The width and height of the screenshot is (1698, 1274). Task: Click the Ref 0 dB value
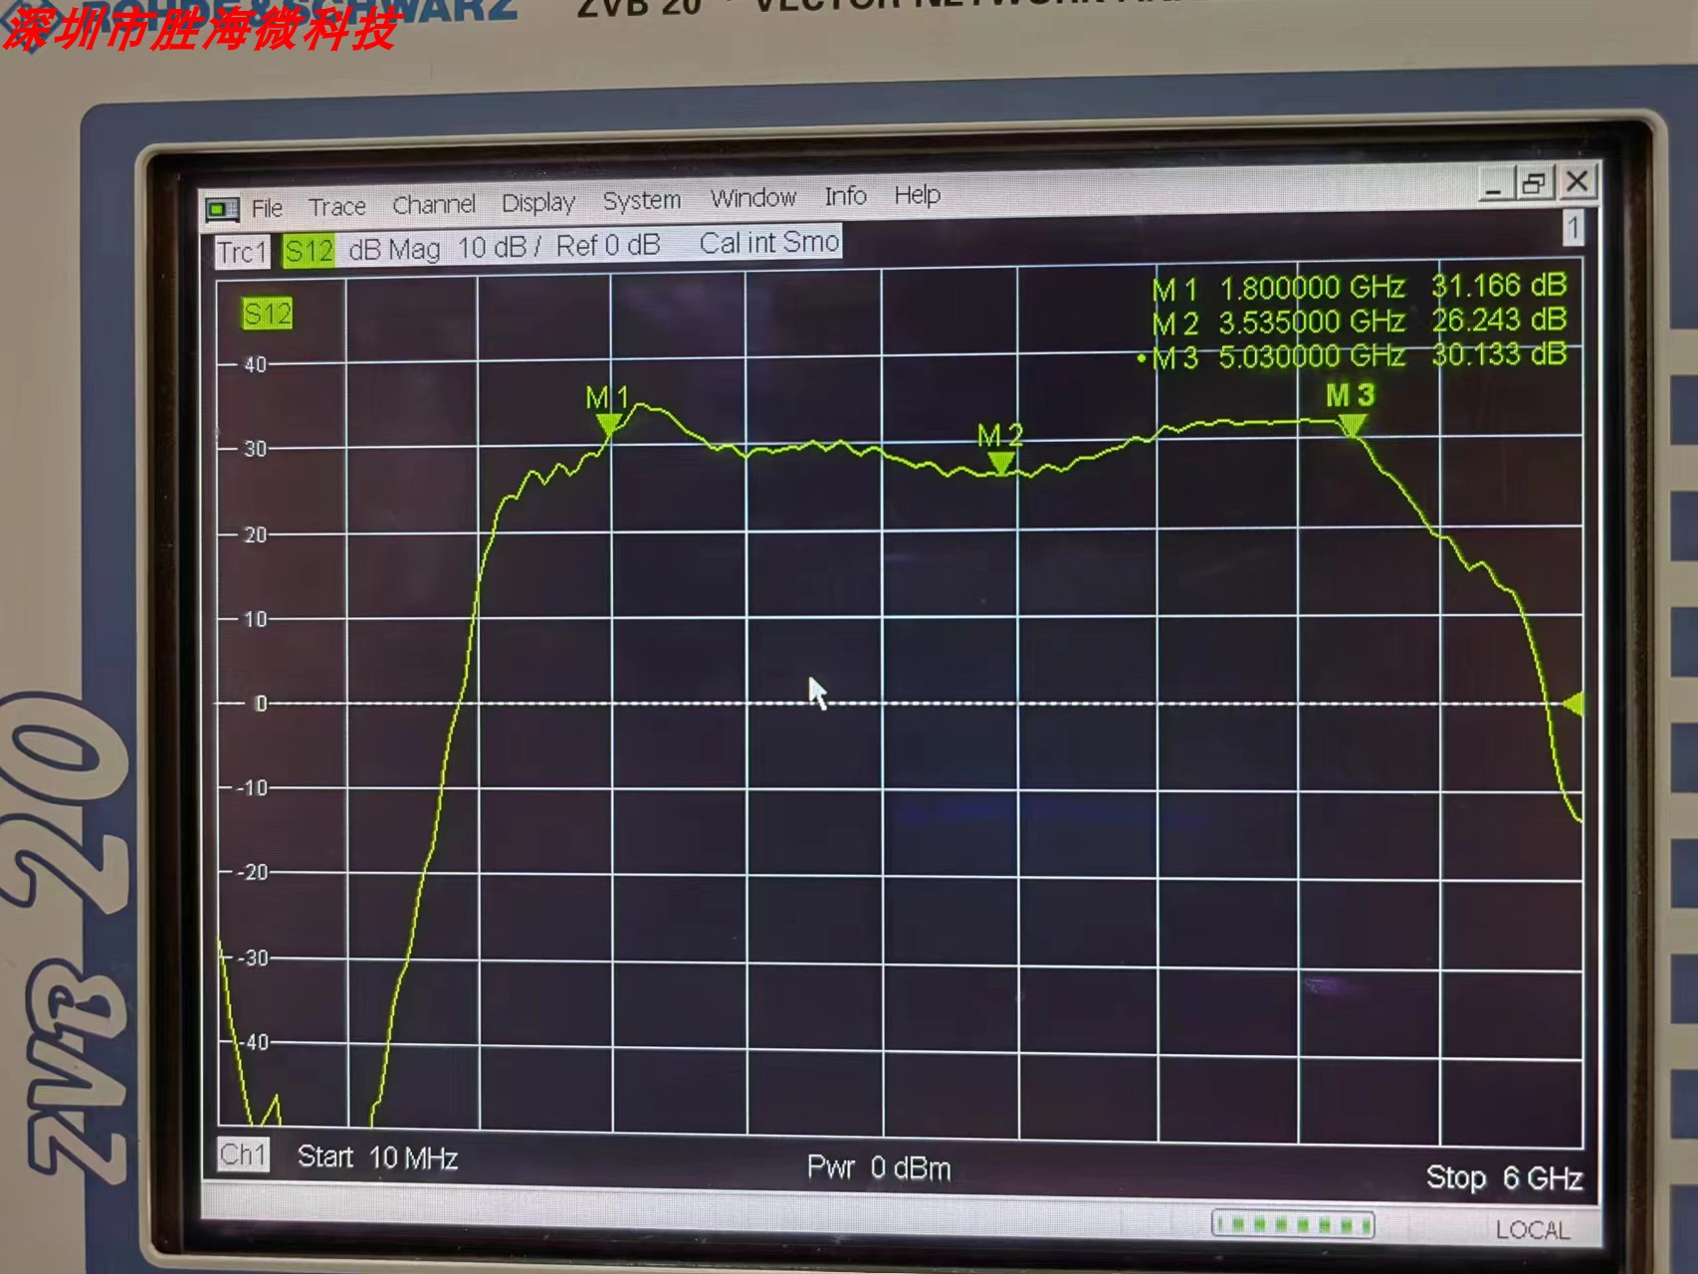tap(608, 245)
